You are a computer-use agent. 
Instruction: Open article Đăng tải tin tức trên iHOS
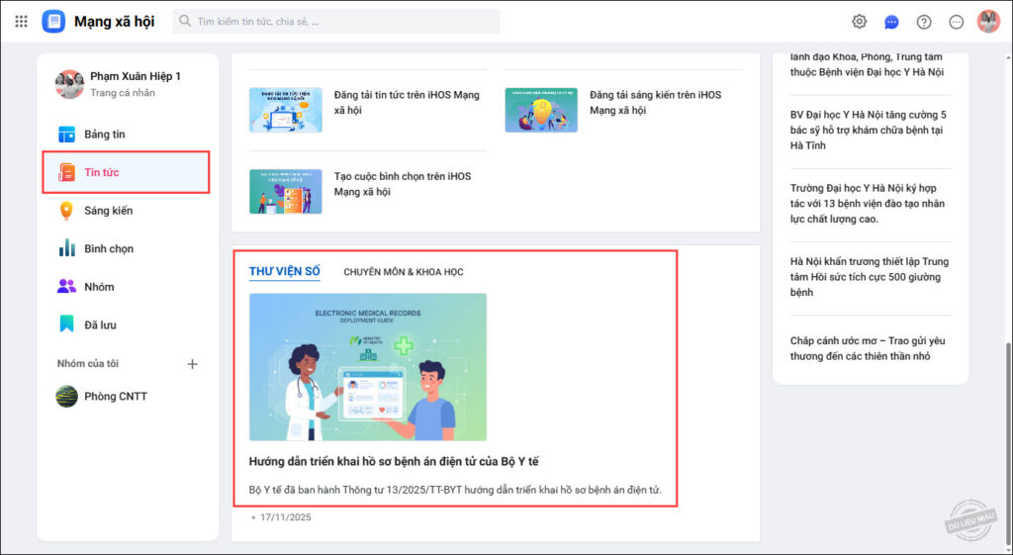[x=407, y=103]
